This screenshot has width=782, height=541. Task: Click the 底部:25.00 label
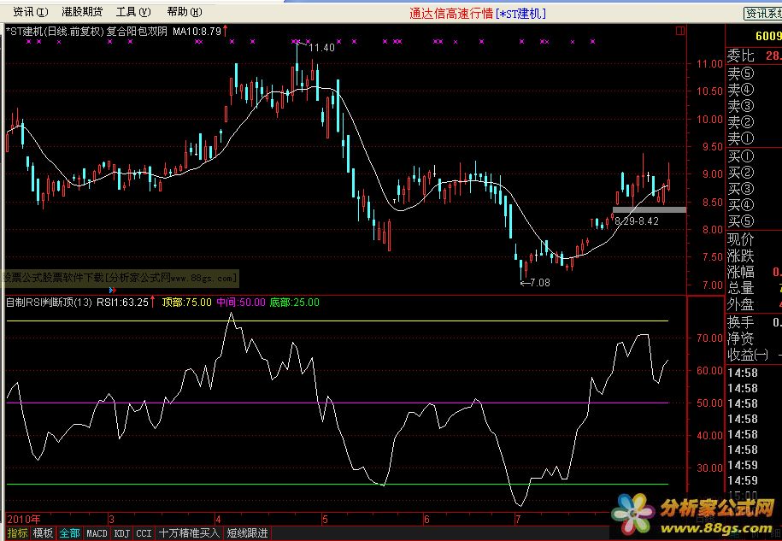294,303
